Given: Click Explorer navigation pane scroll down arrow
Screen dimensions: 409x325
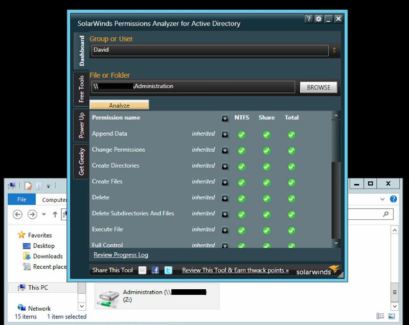Looking at the screenshot, I should coord(82,306).
